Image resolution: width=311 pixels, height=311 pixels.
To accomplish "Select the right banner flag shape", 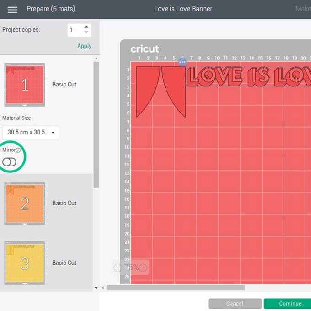I will click(x=176, y=87).
